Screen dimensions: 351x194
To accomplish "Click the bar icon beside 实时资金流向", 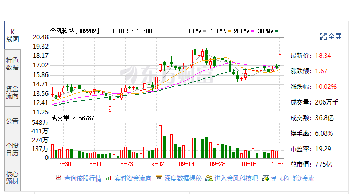I will click(108, 178).
